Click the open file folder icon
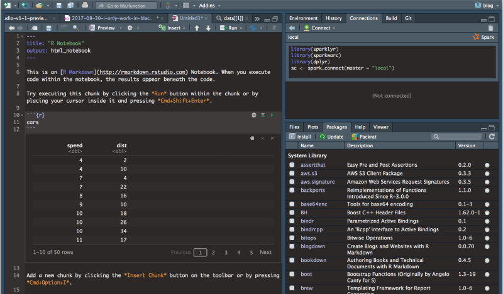The height and width of the screenshot is (294, 503). [x=40, y=6]
